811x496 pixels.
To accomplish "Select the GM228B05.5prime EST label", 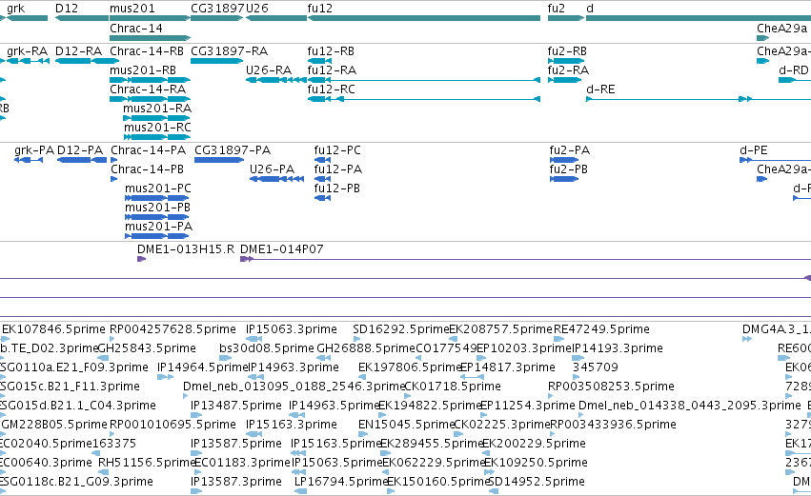I will pos(54,426).
